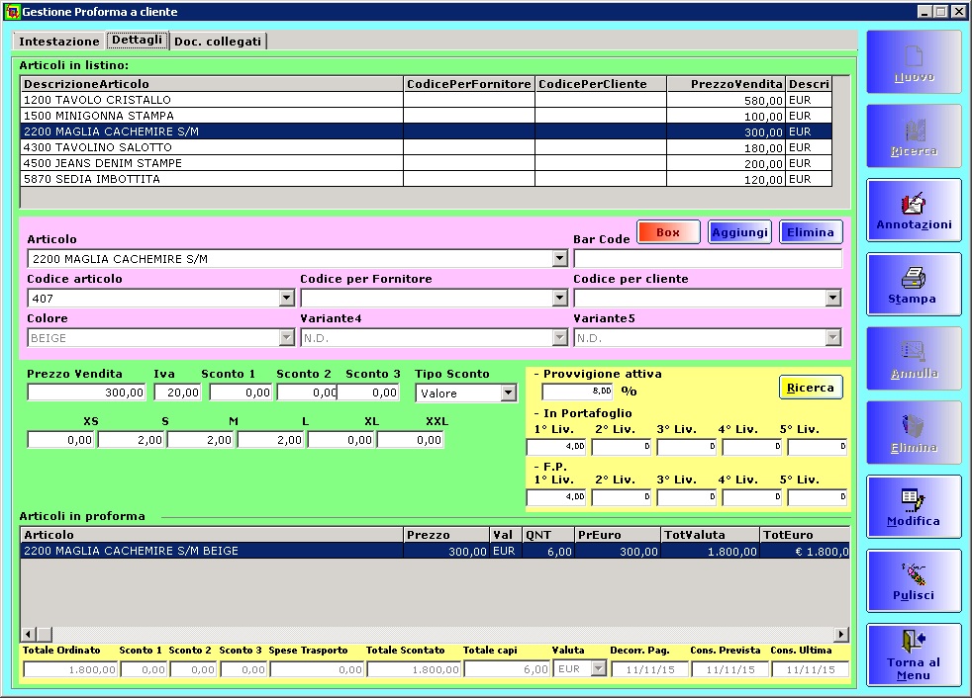Expand the Codice articolo dropdown
972x698 pixels.
point(286,298)
